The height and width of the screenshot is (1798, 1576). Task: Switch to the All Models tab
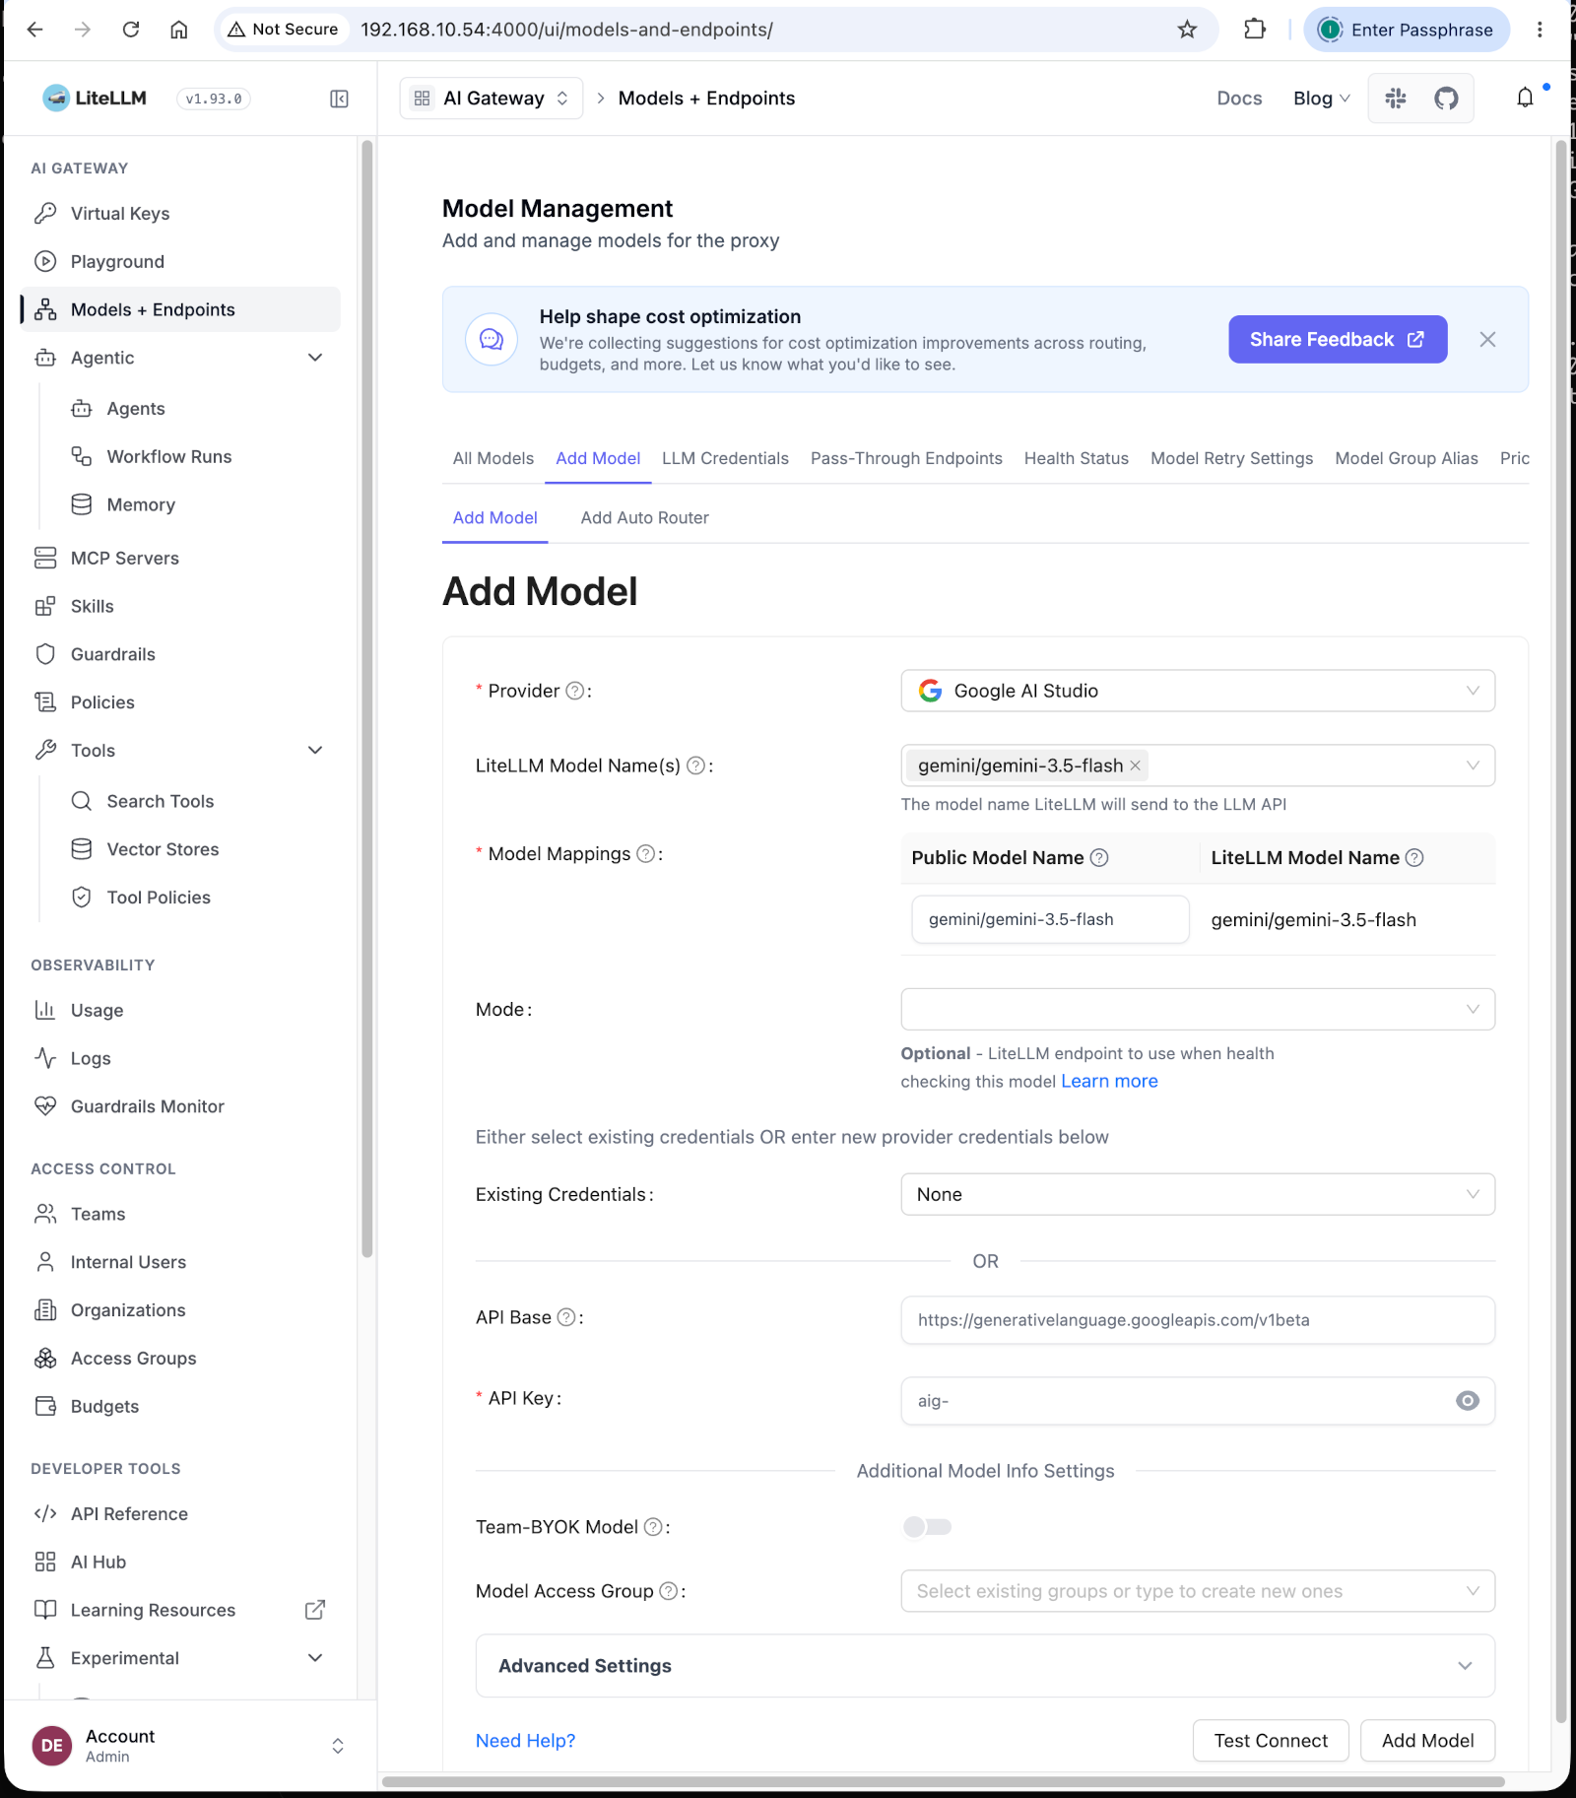tap(493, 459)
